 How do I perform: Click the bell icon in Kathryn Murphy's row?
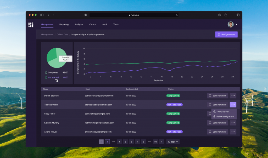[x=210, y=123]
